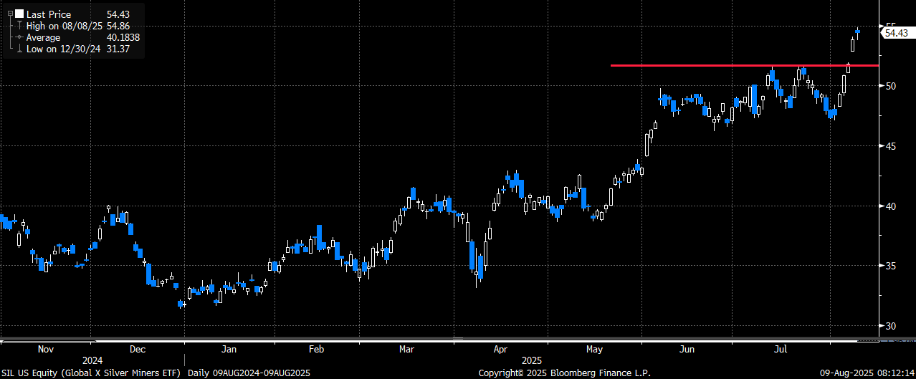
Task: Click the 45 price axis label
Action: pyautogui.click(x=890, y=146)
